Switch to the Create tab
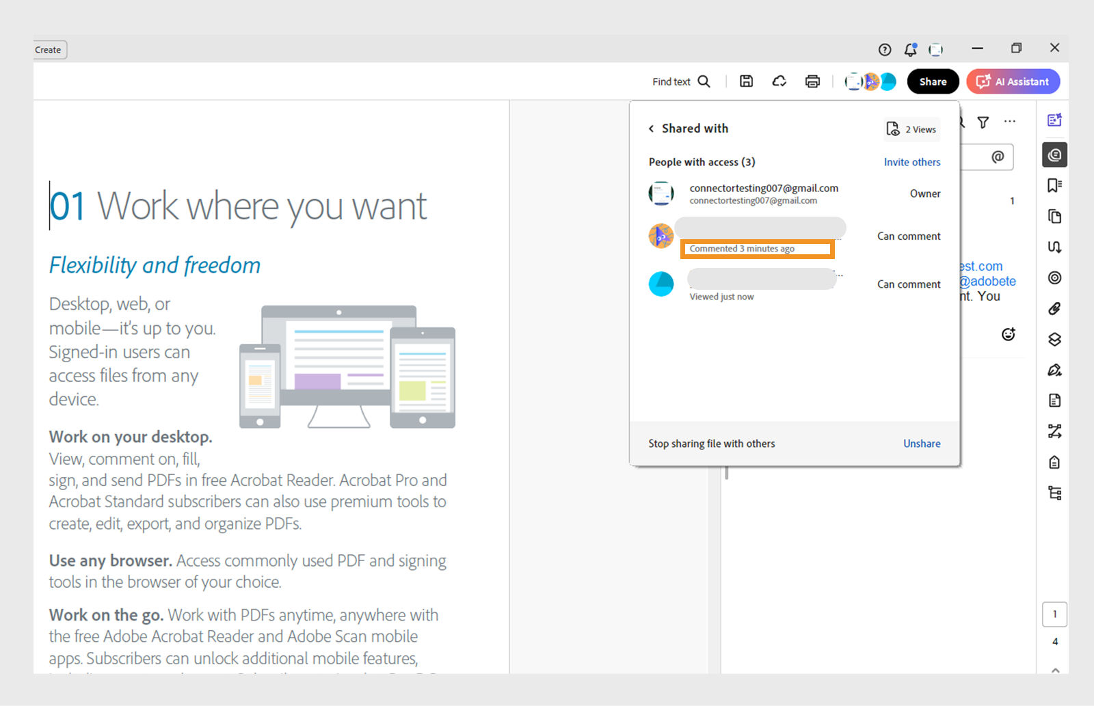 (47, 49)
